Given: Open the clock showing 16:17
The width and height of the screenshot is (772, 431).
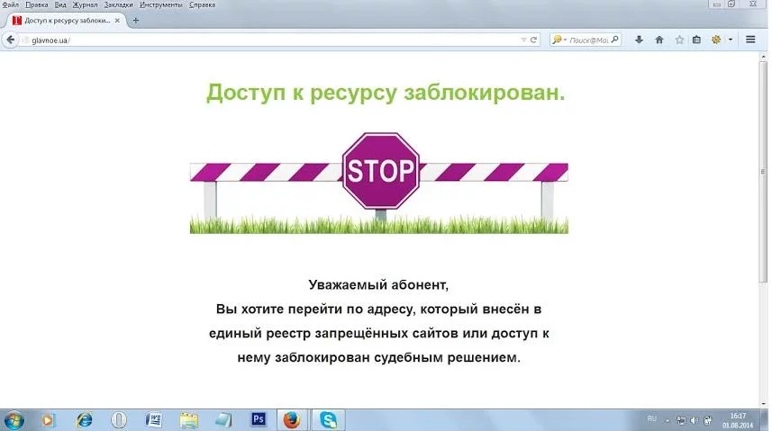Looking at the screenshot, I should [x=738, y=421].
